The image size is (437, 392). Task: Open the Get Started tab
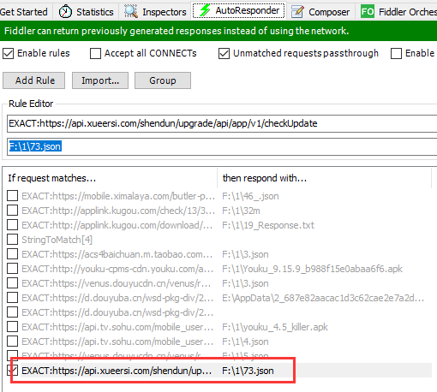coord(24,12)
